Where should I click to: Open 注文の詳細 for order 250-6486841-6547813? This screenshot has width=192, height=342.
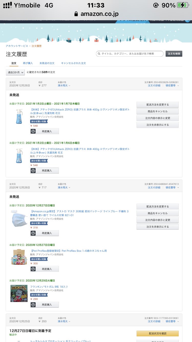[154, 187]
